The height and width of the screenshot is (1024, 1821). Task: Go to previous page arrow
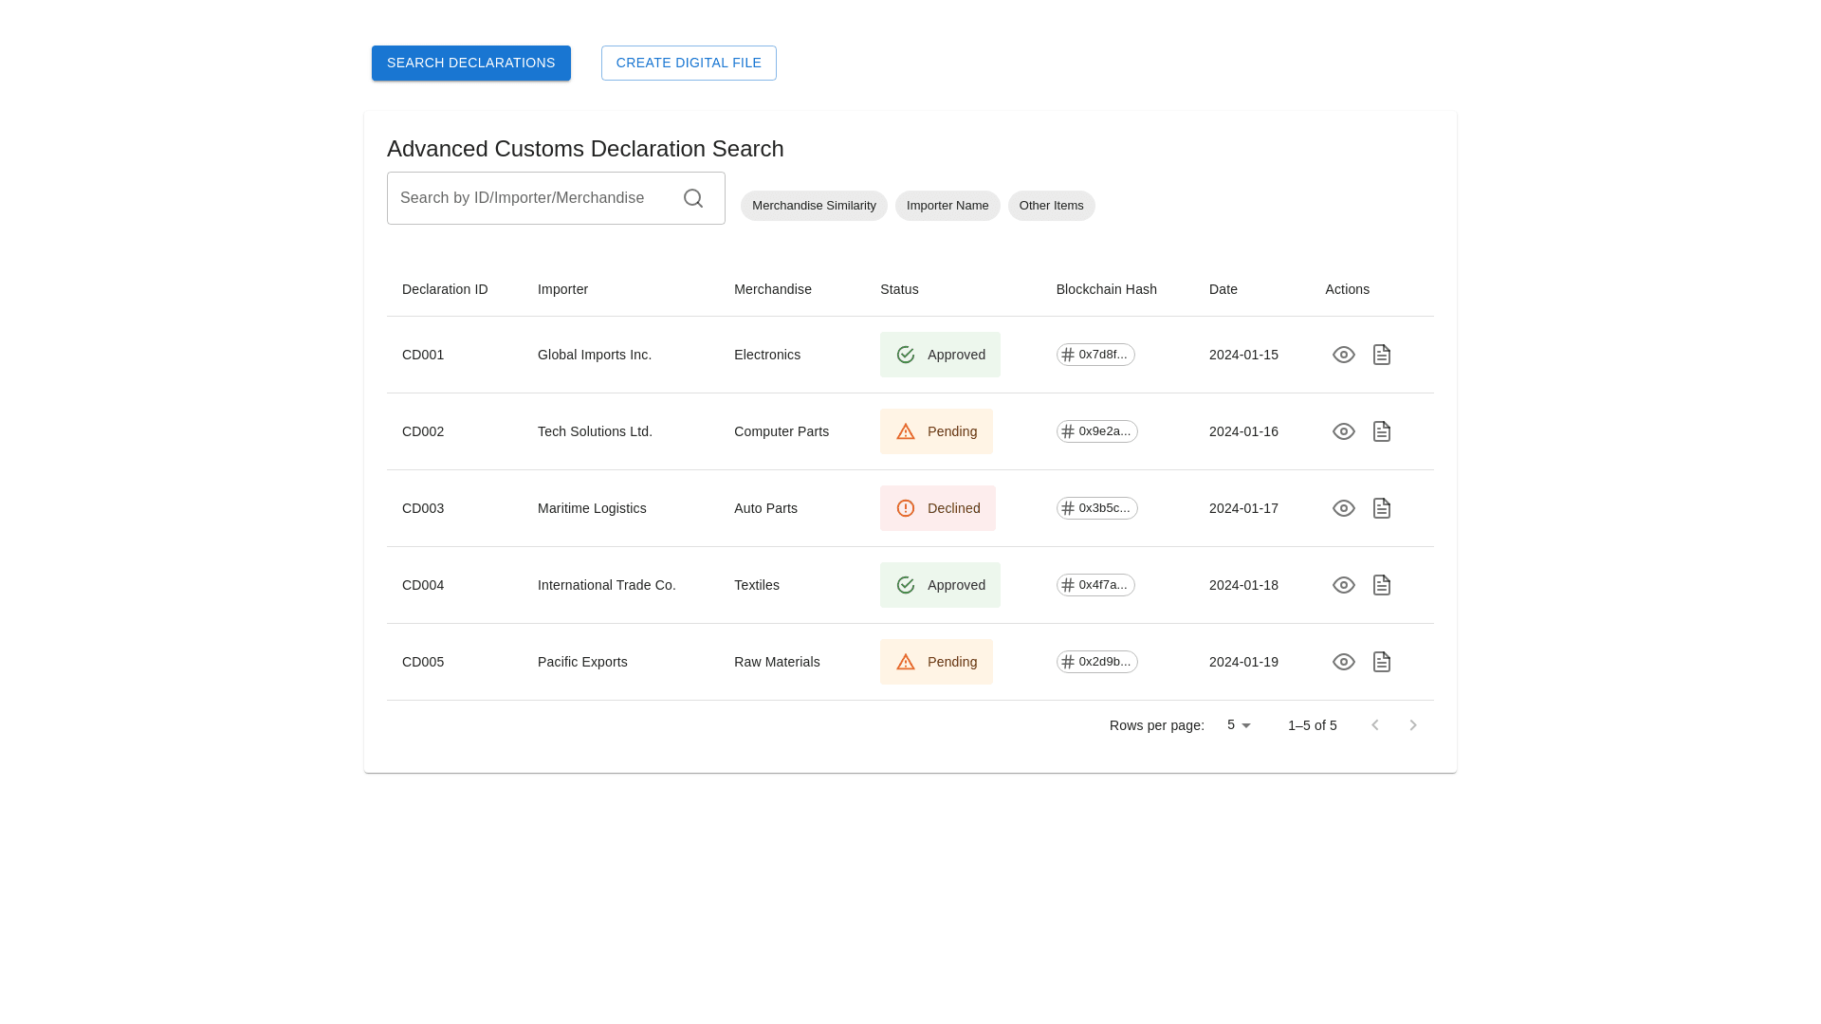tap(1374, 725)
